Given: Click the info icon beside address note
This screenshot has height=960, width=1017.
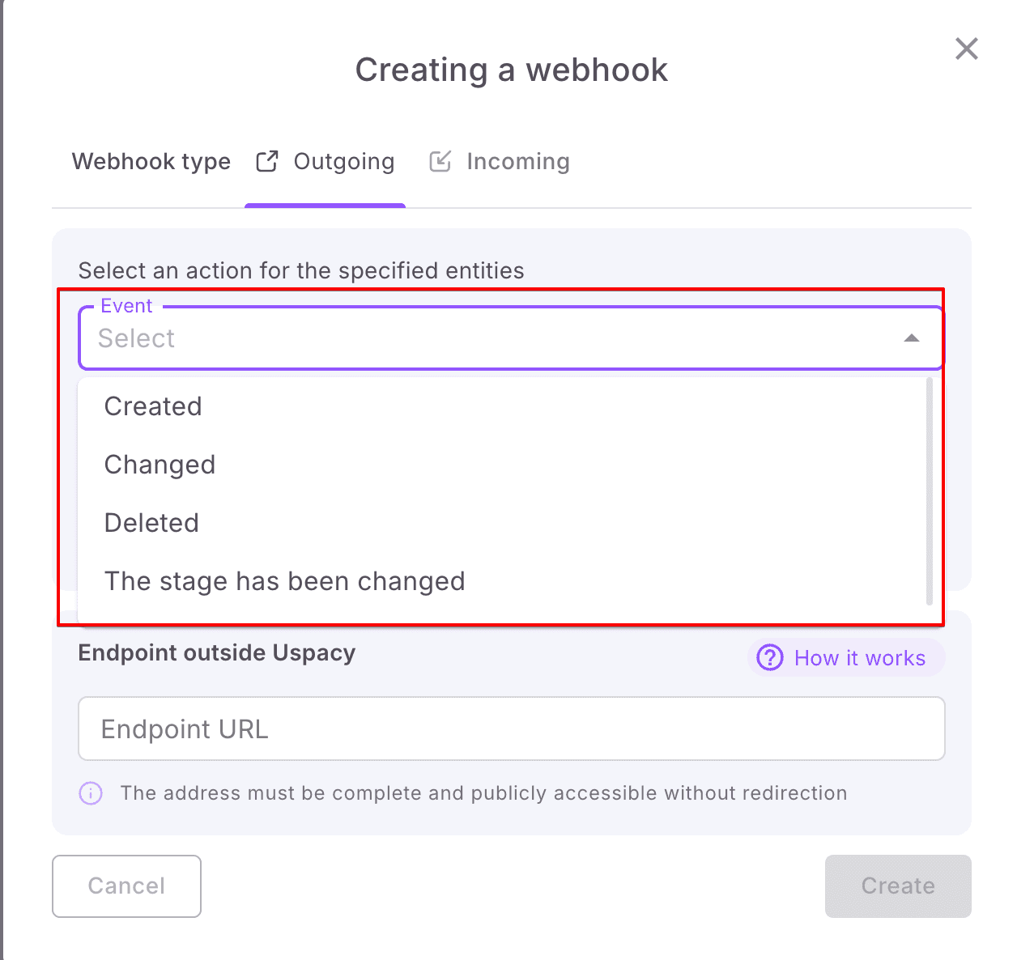Looking at the screenshot, I should (91, 793).
